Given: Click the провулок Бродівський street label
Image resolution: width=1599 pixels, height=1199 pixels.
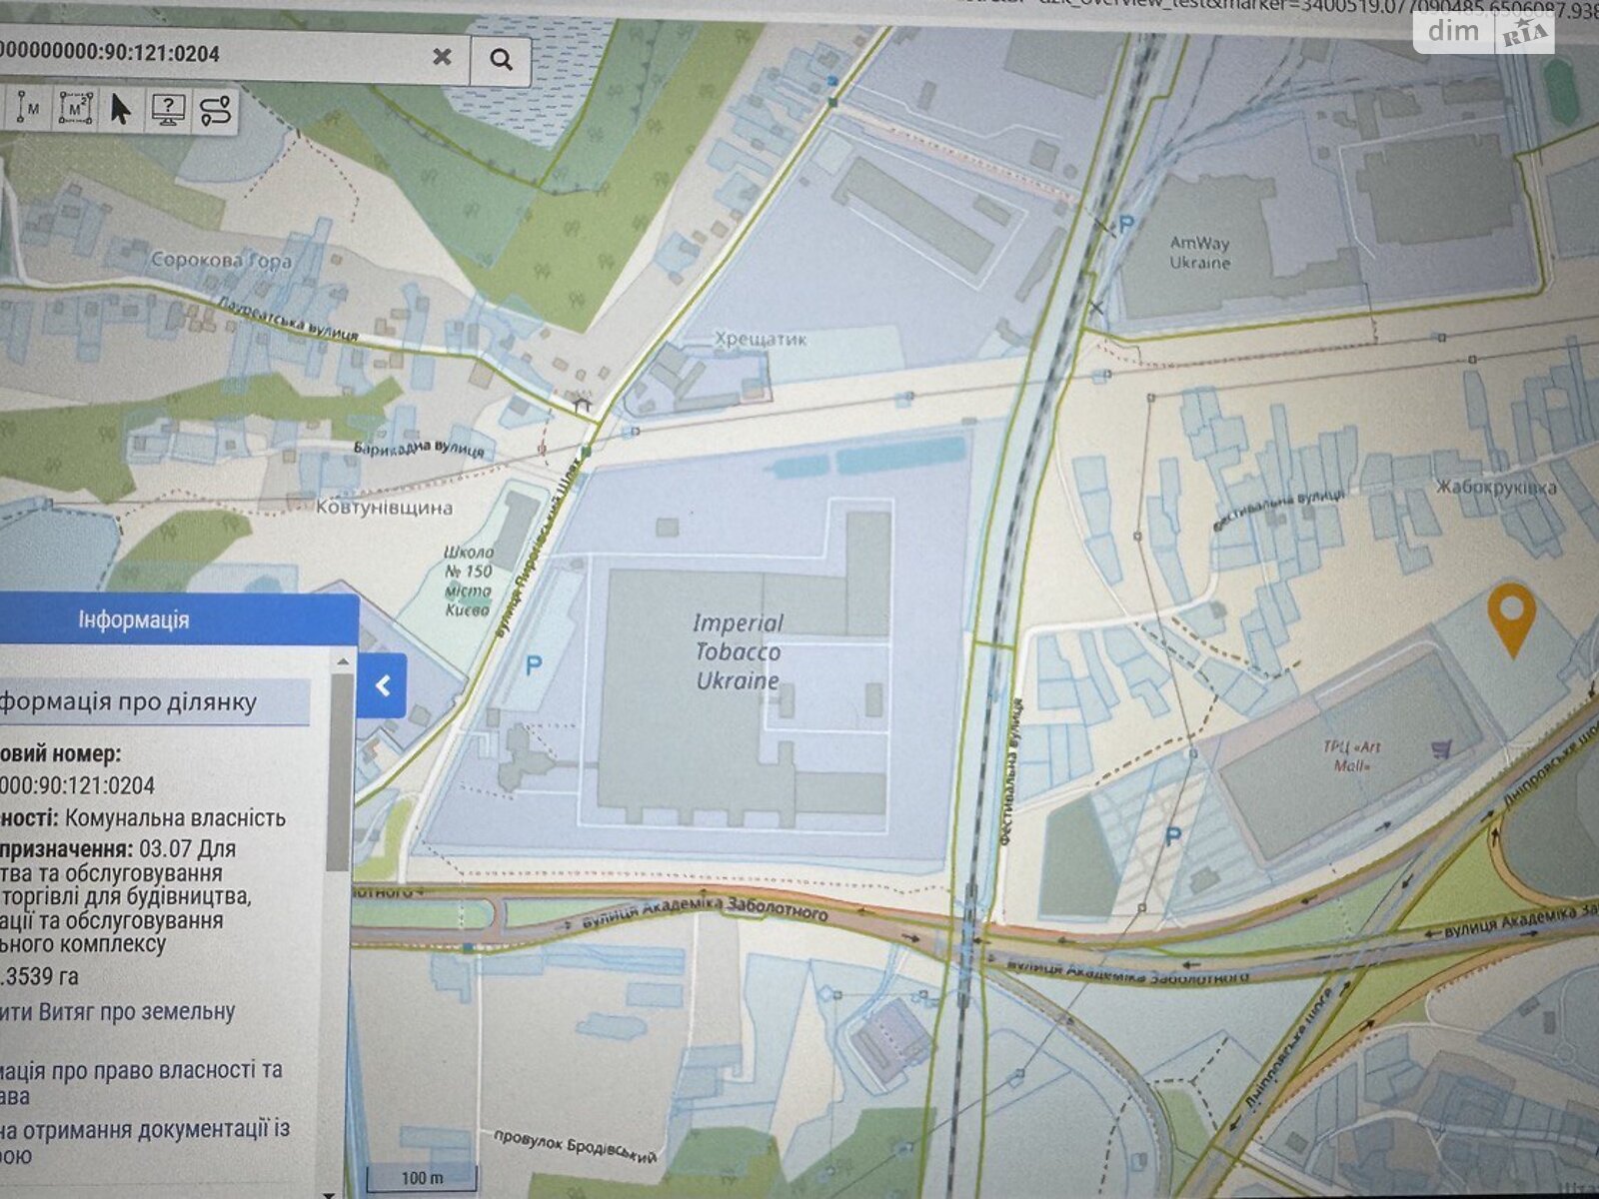Looking at the screenshot, I should click(x=576, y=1146).
